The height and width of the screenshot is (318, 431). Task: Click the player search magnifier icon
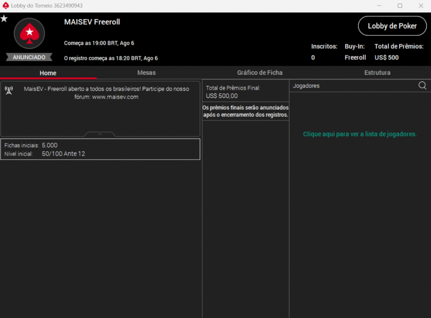point(422,86)
